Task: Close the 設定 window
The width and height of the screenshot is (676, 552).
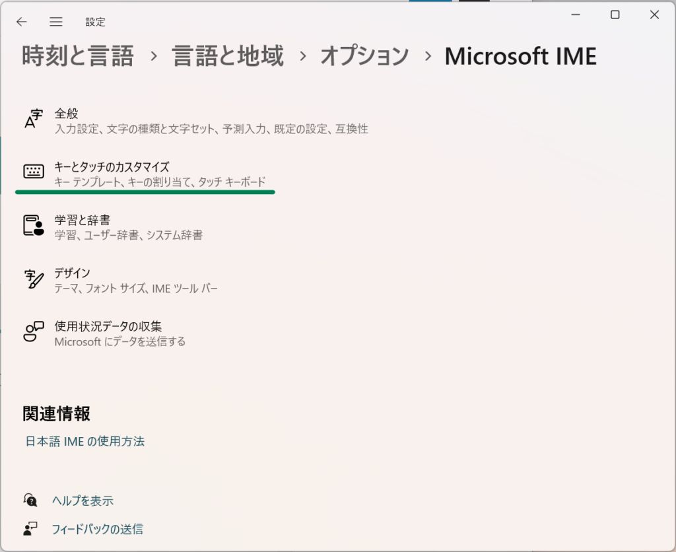Action: 654,15
